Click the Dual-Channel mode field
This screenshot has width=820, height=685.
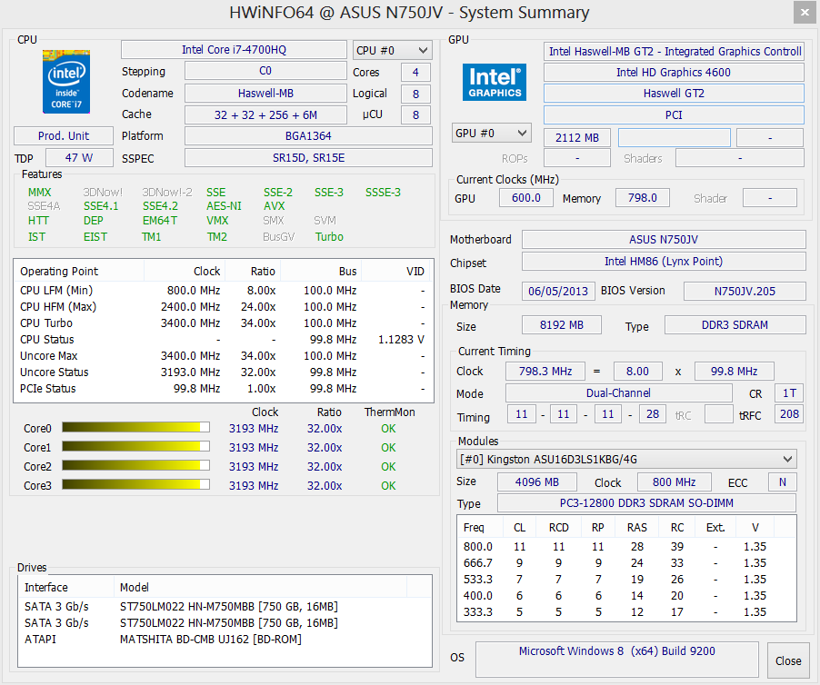click(x=618, y=393)
